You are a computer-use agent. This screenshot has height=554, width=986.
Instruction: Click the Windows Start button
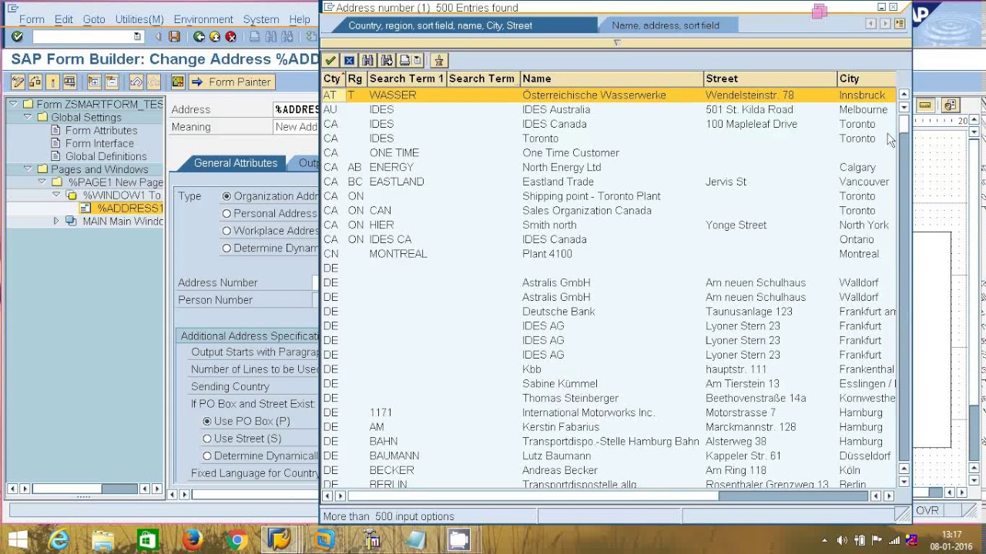point(17,539)
